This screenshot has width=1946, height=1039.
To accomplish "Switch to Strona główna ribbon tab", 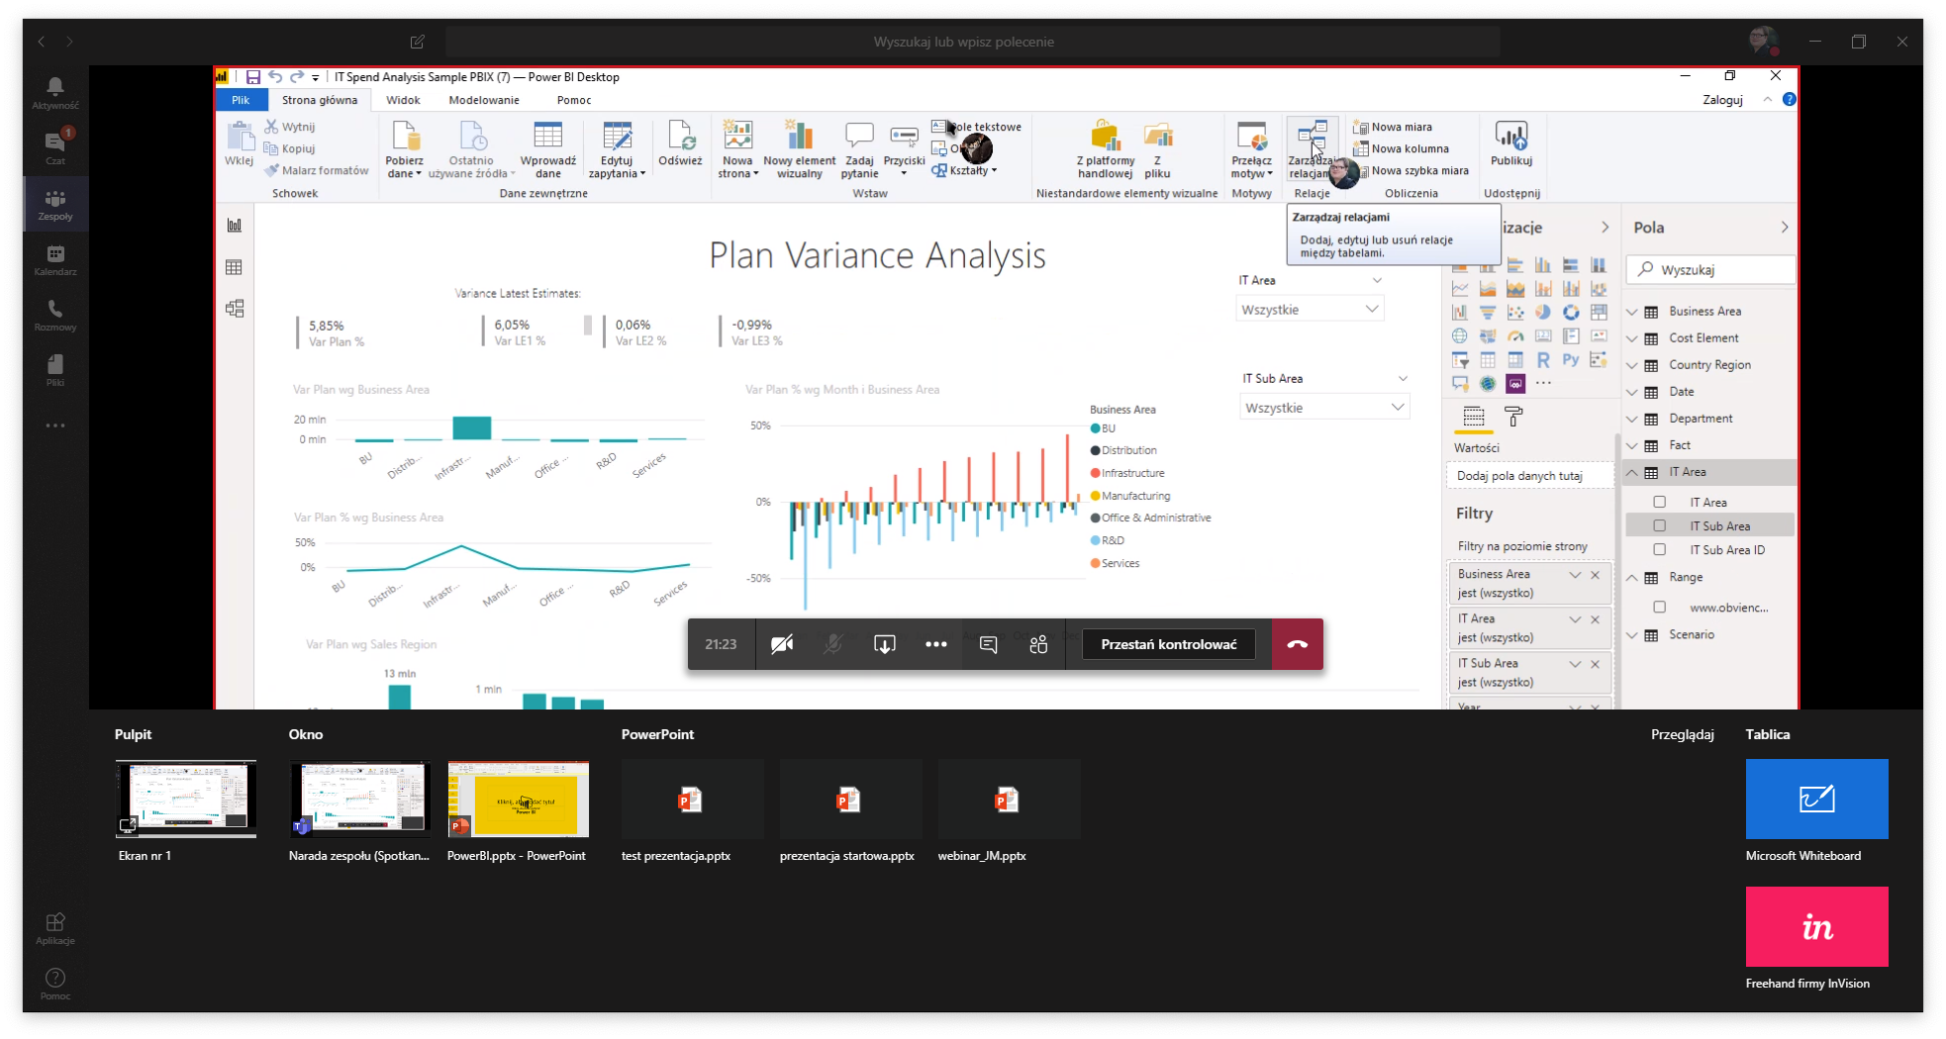I will pos(320,100).
